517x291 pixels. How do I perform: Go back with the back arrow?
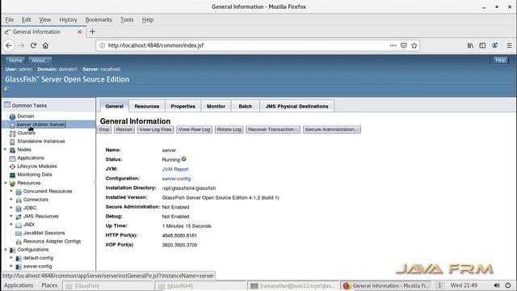click(x=9, y=45)
